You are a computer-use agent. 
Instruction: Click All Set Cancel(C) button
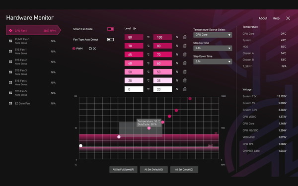click(x=184, y=170)
